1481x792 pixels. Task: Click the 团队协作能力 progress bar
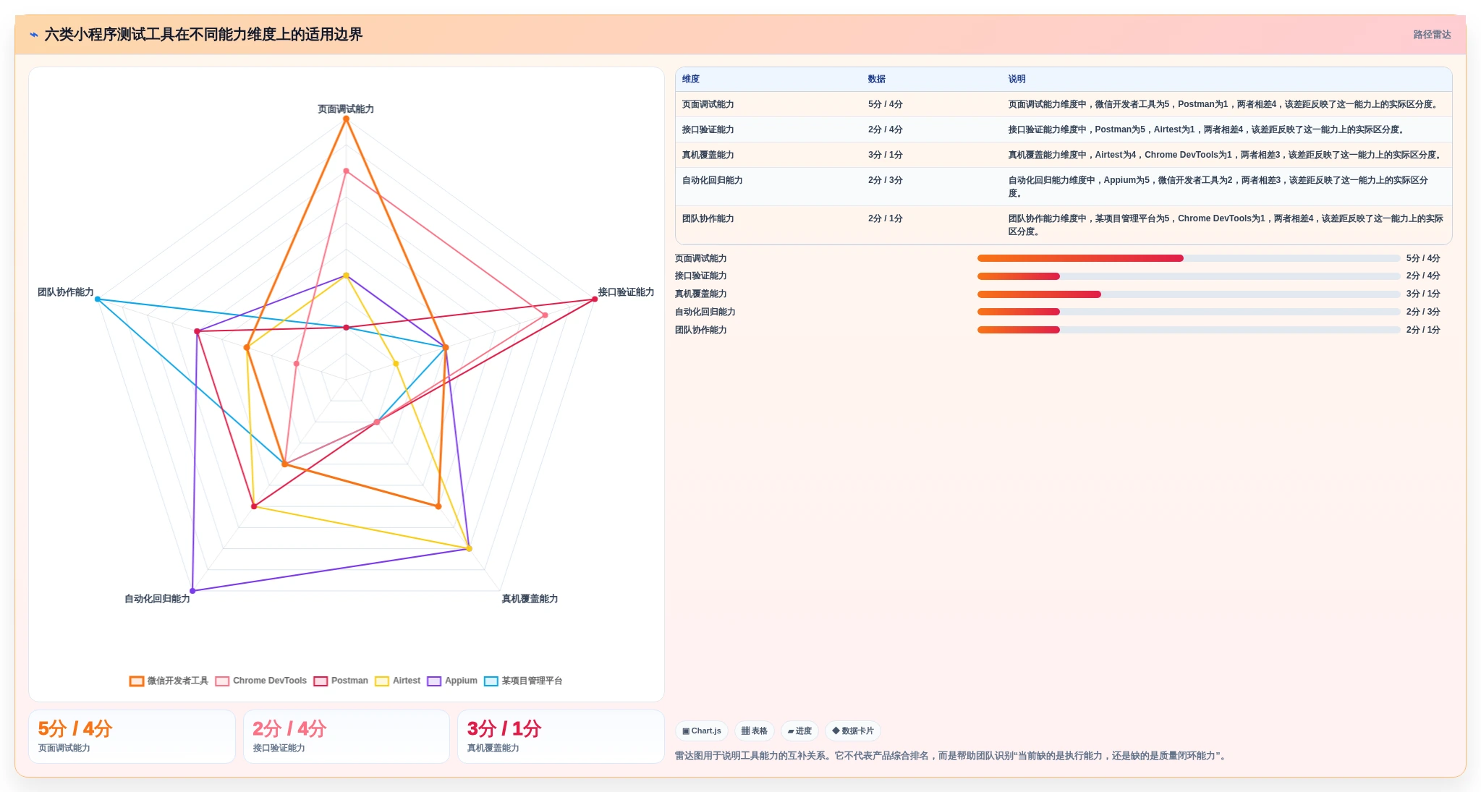coord(1189,330)
